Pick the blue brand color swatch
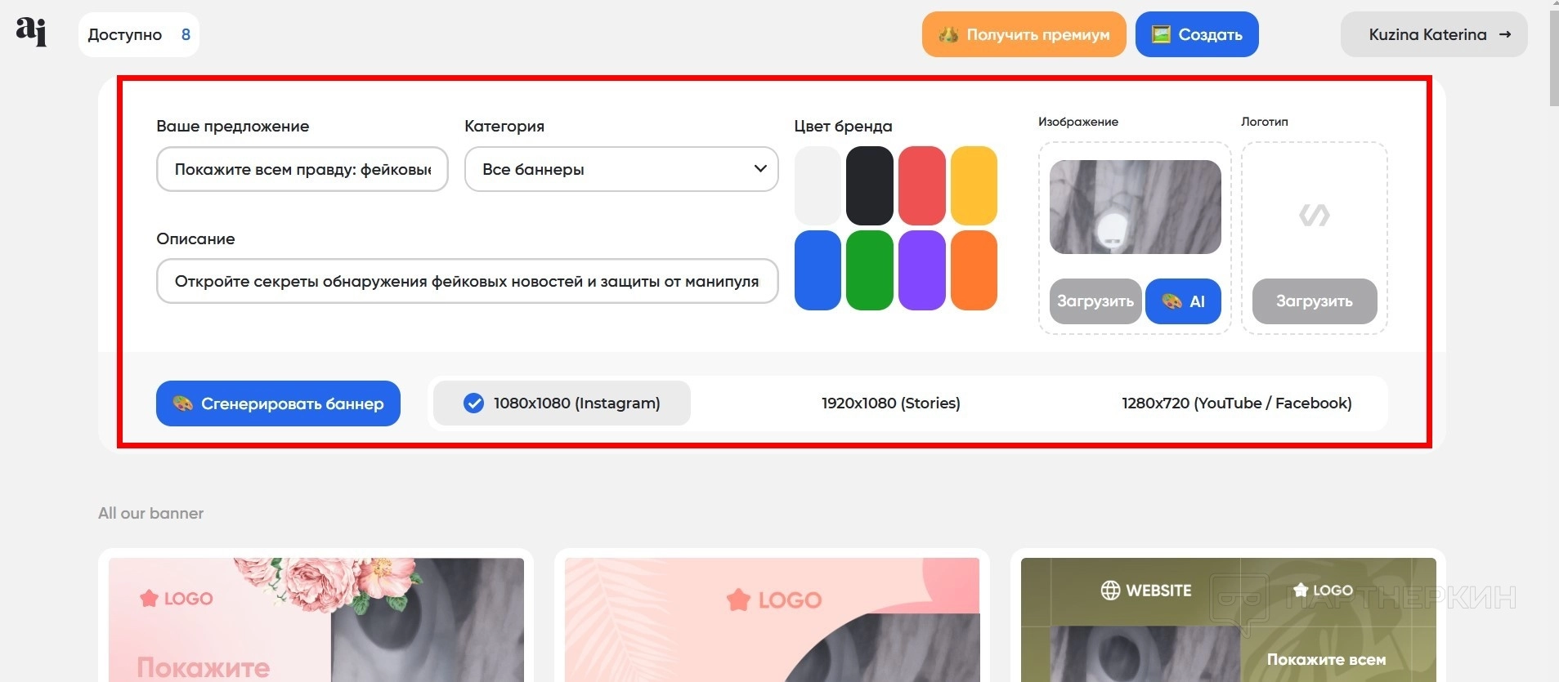The height and width of the screenshot is (682, 1559). 818,270
